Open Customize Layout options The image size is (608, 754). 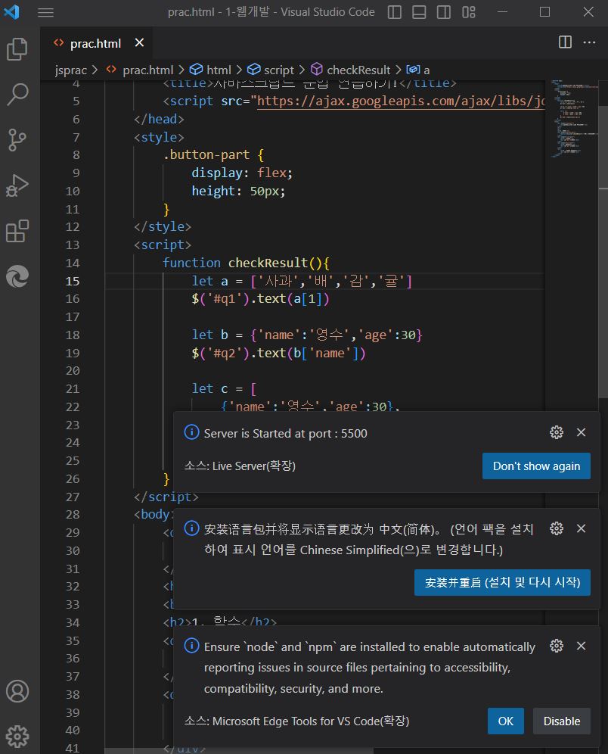[469, 12]
